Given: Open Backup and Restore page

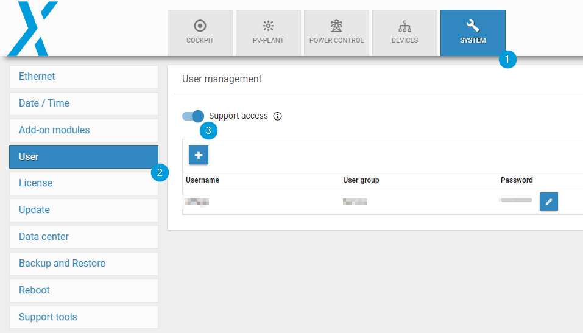Looking at the screenshot, I should coord(83,264).
